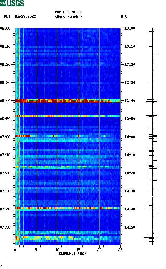Click the 07:10 PDT time label
The image size is (166, 269).
click(5, 155)
